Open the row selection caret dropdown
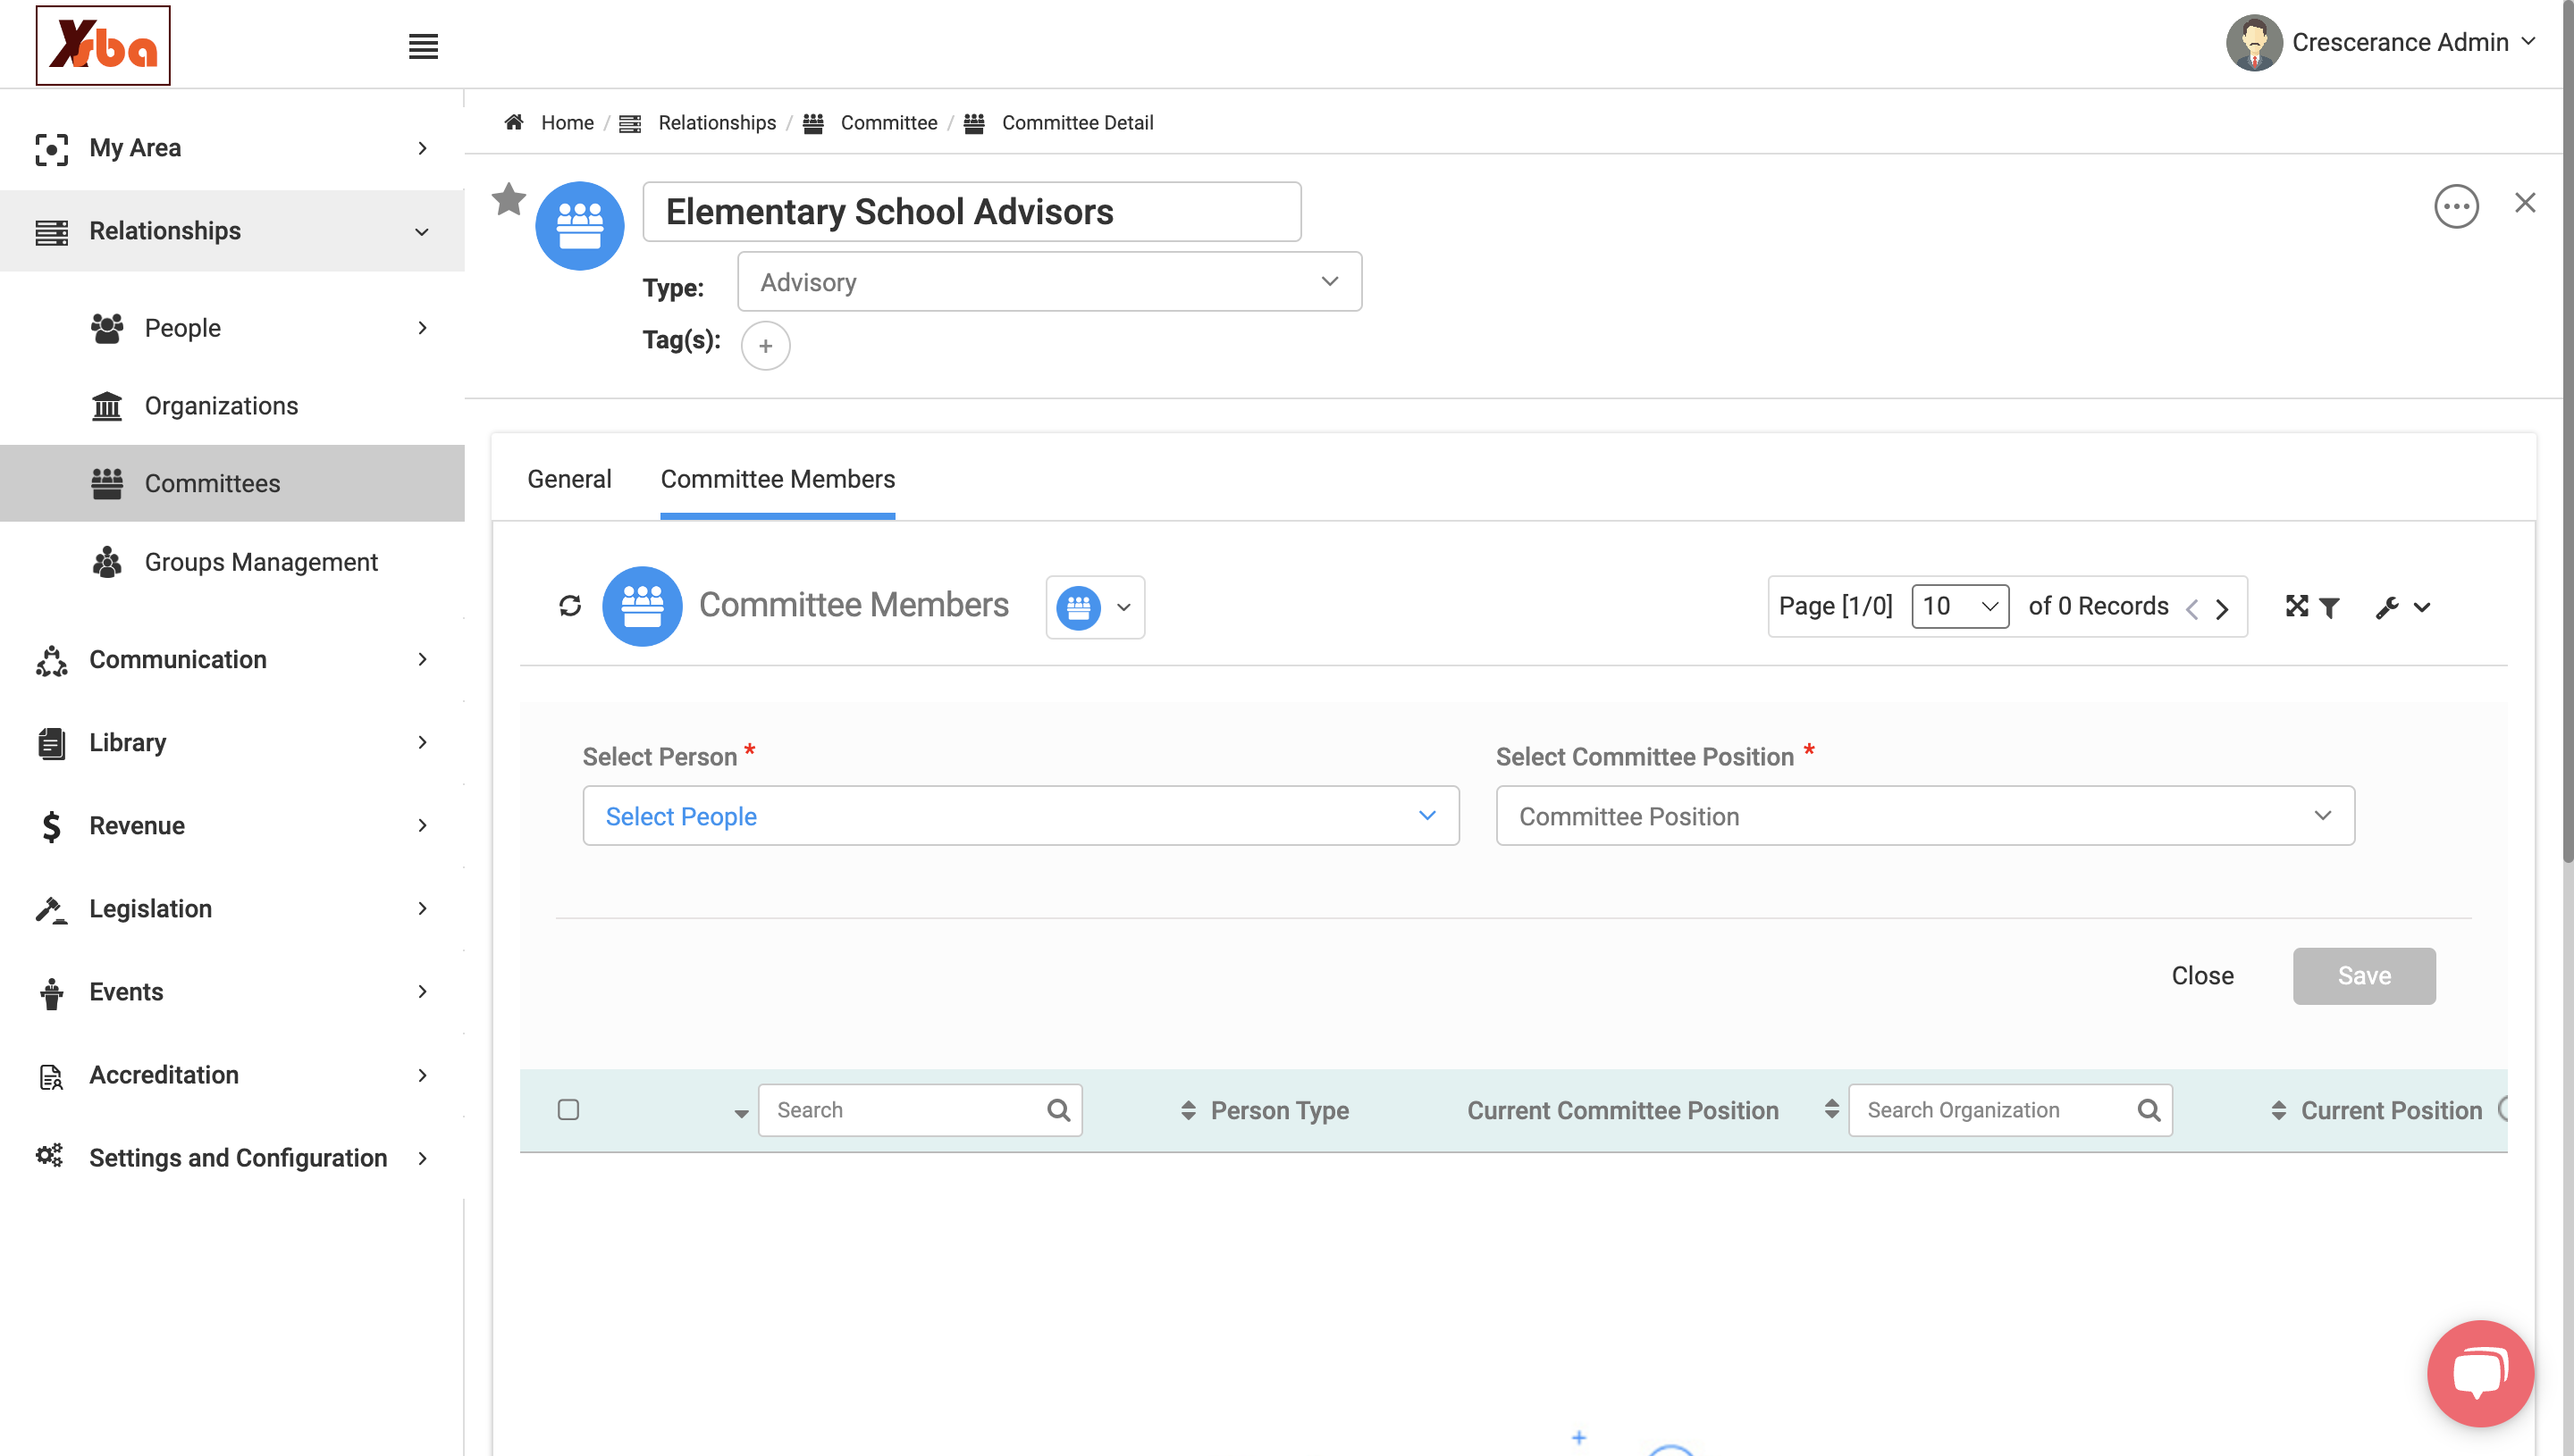Viewport: 2574px width, 1456px height. (740, 1113)
